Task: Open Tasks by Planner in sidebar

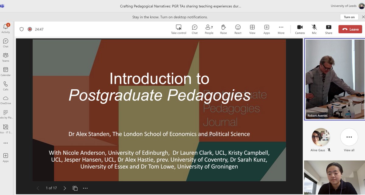Action: pos(5,114)
